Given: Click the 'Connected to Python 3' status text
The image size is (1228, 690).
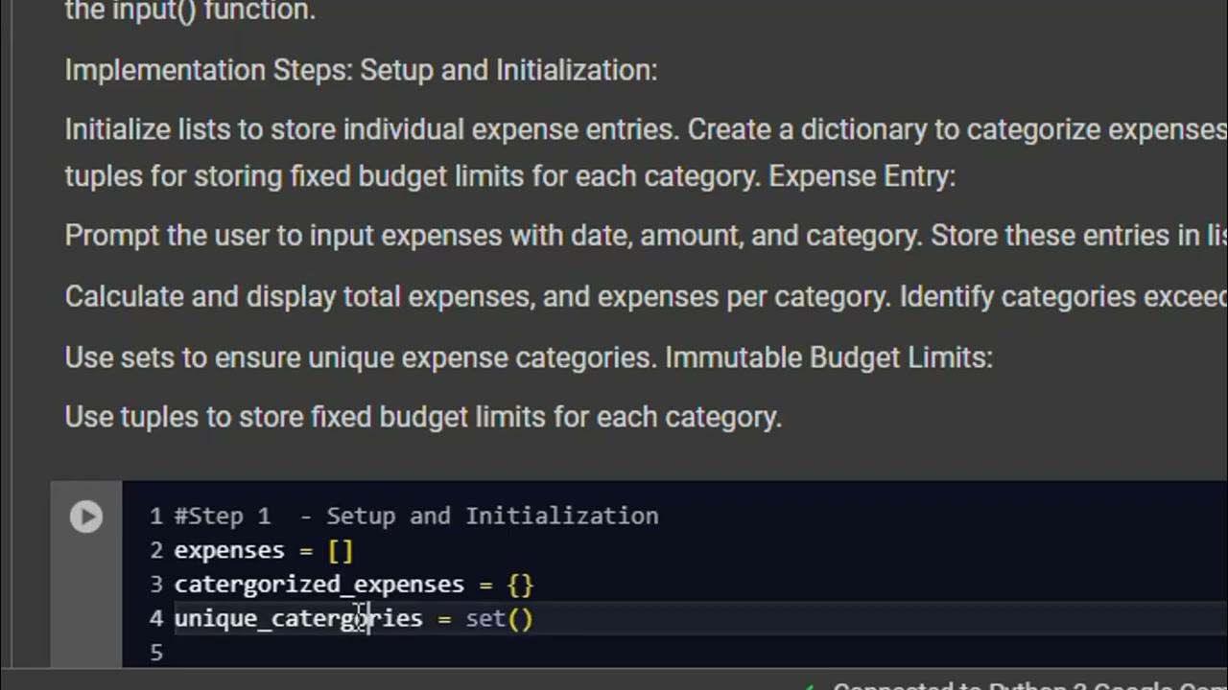Looking at the screenshot, I should (x=1029, y=684).
